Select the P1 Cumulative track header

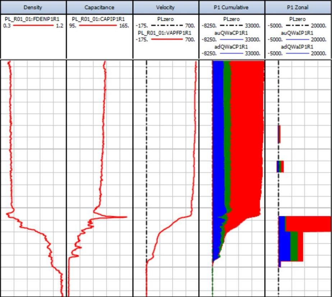click(x=231, y=8)
